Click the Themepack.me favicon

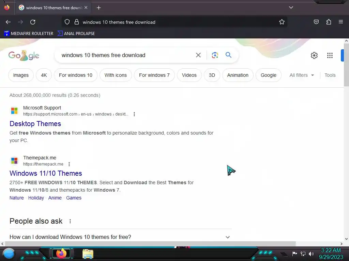point(14,160)
